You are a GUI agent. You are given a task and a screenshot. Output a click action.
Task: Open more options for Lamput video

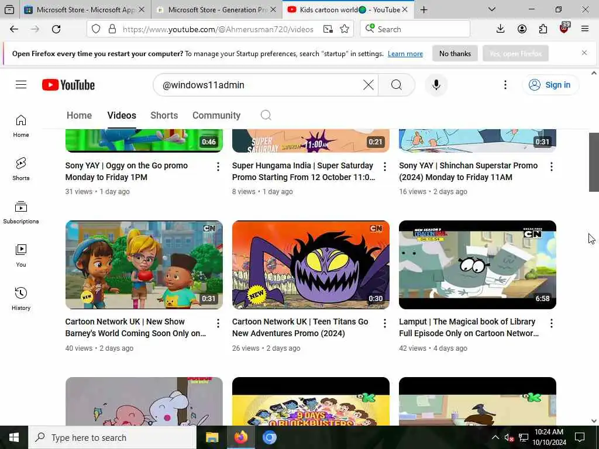(551, 323)
